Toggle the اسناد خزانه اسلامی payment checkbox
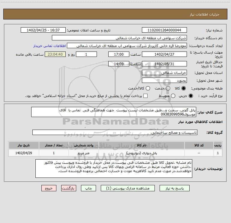This screenshot has height=223, width=231. pyautogui.click(x=145, y=96)
